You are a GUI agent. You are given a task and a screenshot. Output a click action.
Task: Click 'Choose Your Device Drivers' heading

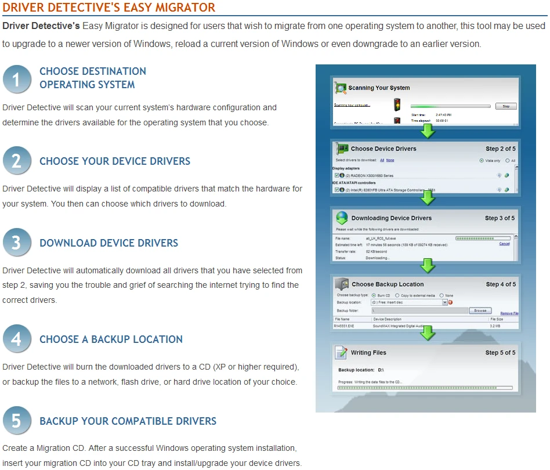115,161
